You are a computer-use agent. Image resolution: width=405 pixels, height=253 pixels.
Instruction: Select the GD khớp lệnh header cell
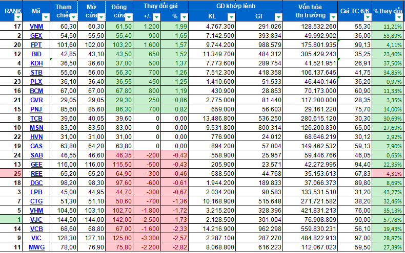(236, 6)
